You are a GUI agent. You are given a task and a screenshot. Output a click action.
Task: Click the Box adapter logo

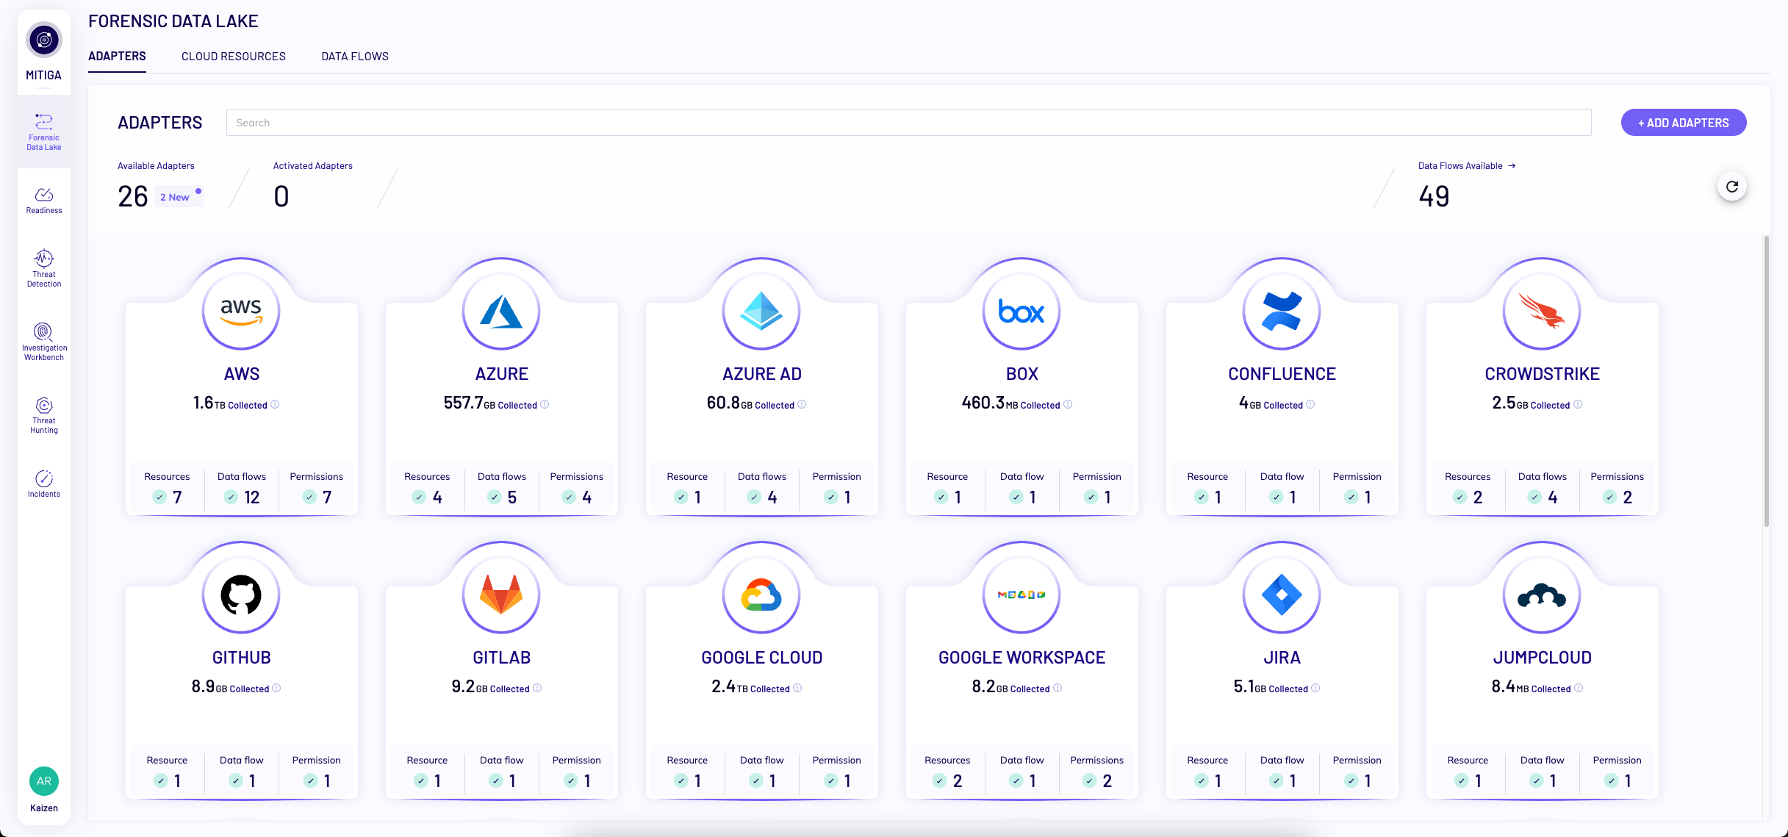(1022, 312)
